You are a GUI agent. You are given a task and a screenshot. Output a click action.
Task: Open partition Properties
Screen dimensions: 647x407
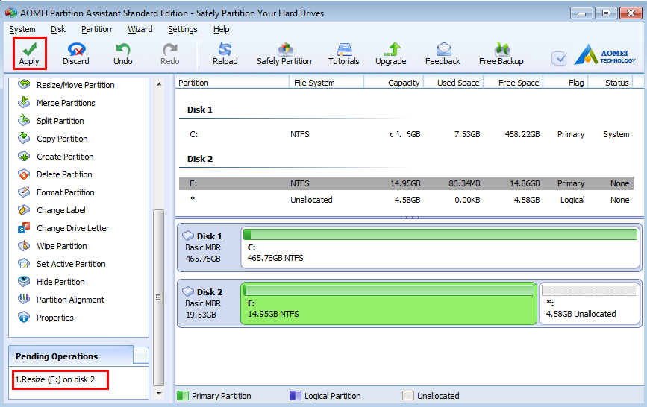click(x=46, y=318)
